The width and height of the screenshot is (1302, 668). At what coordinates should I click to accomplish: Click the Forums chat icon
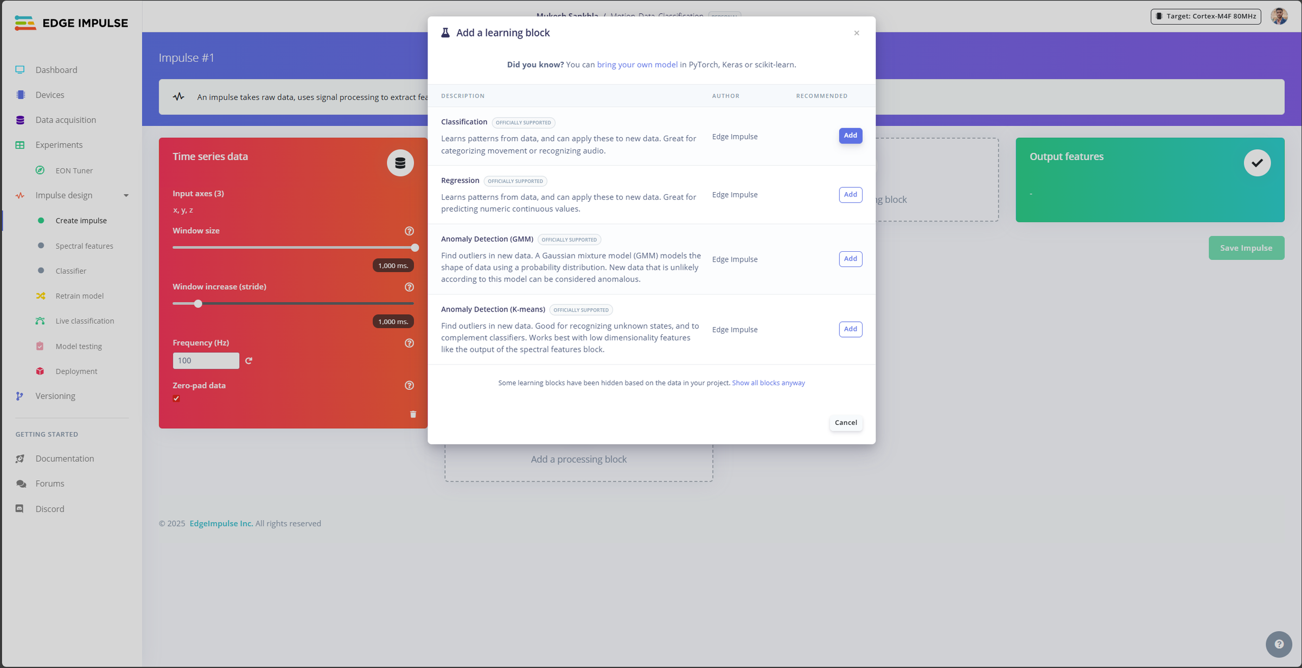point(20,483)
